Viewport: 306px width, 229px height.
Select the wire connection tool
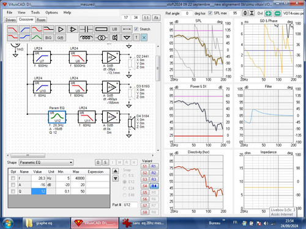(x=127, y=29)
